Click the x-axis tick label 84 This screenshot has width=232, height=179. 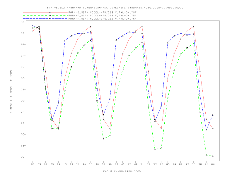[x=213, y=164]
